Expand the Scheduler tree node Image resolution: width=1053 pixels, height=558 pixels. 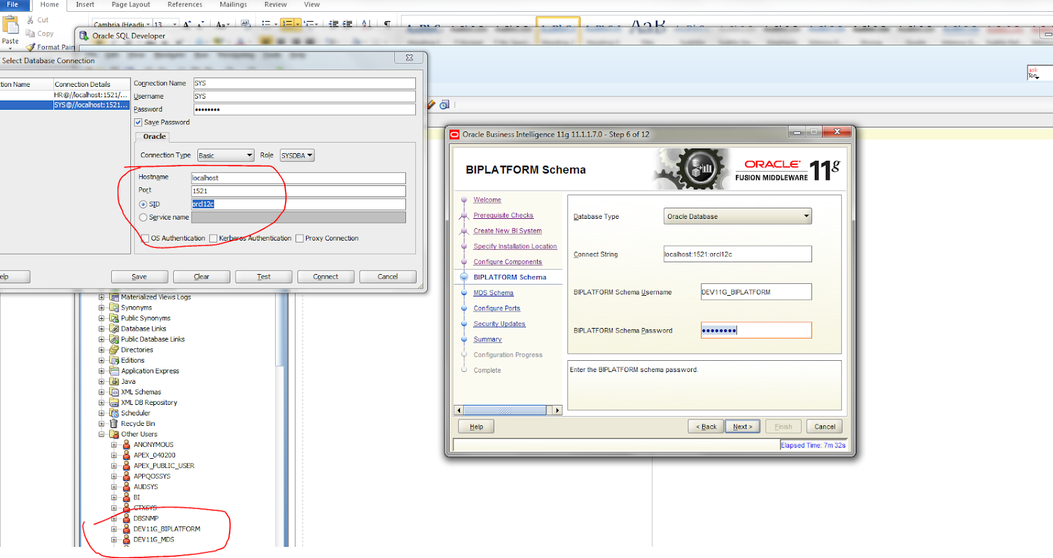[x=101, y=413]
